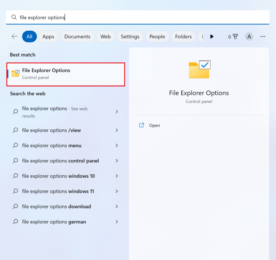Viewport: 276px width, 260px height.
Task: Expand file explorer options german suggestion
Action: [117, 222]
